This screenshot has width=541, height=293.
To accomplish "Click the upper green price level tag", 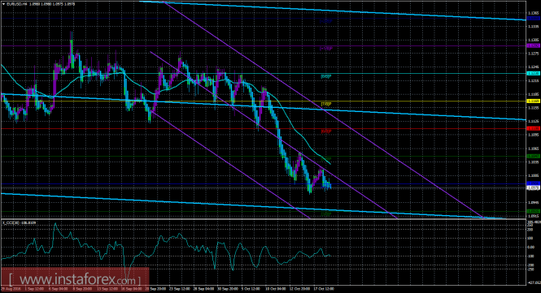I will tap(534, 156).
